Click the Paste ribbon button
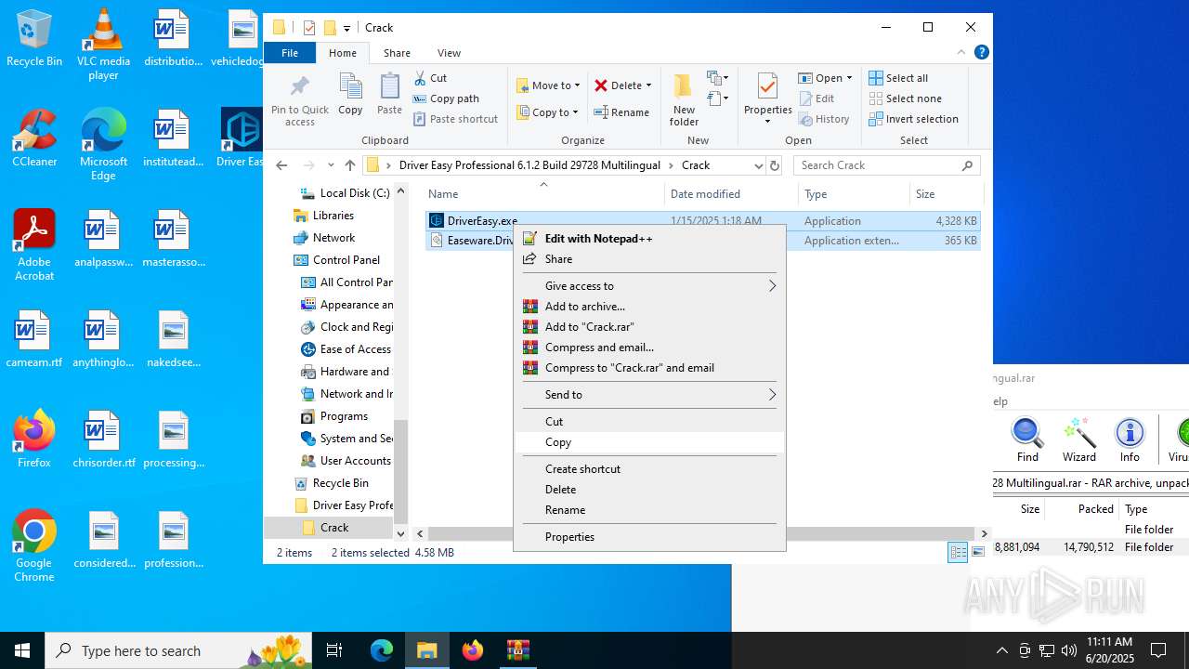The image size is (1189, 669). (389, 95)
